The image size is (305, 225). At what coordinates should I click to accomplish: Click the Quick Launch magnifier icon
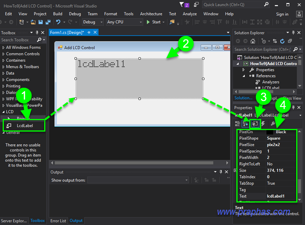click(266, 4)
